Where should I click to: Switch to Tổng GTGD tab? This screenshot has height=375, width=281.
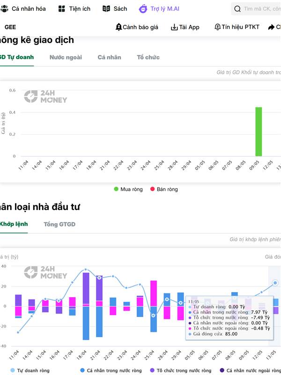coord(59,225)
